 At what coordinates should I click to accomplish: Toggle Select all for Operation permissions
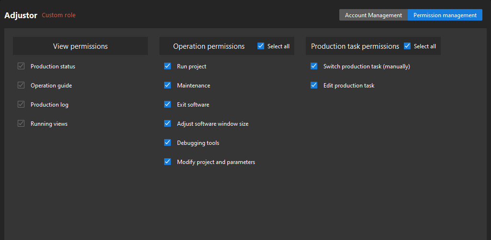pyautogui.click(x=261, y=46)
